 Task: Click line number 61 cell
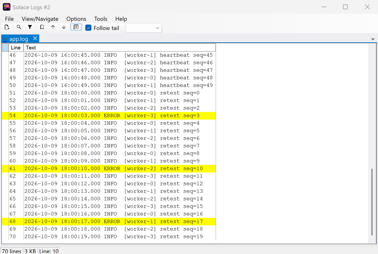[16, 169]
